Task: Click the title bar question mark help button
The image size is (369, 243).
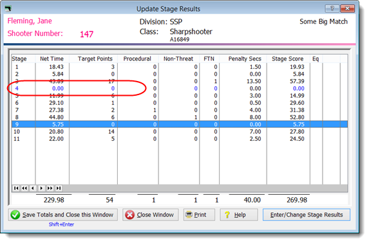Action: (332, 9)
